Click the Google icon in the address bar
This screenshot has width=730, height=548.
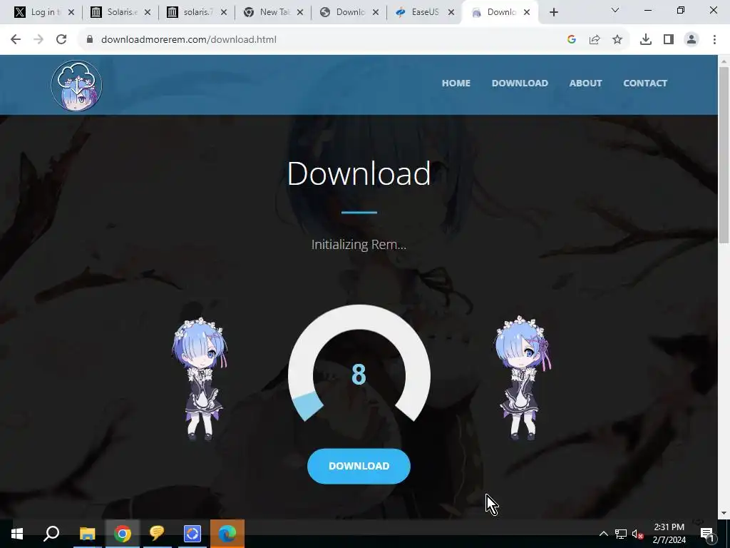point(572,40)
